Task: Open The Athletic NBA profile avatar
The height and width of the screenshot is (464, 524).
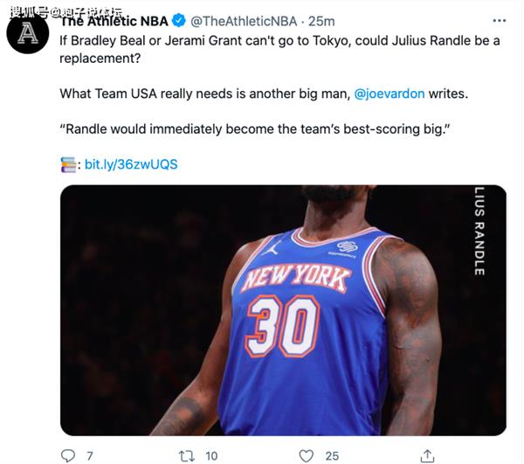Action: 28,32
